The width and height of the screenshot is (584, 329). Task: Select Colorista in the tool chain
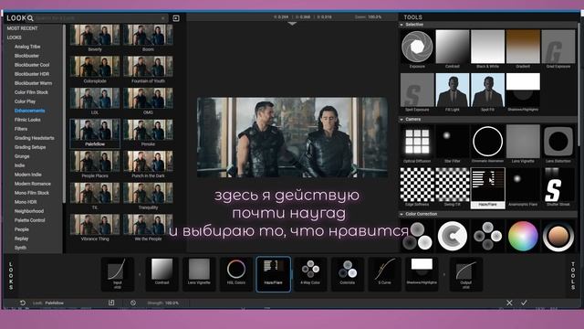pos(348,274)
